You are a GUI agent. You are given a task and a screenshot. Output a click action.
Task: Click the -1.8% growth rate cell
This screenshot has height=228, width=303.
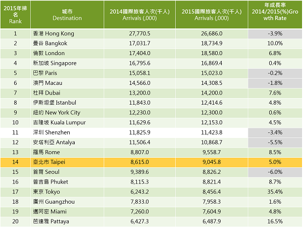click(275, 83)
